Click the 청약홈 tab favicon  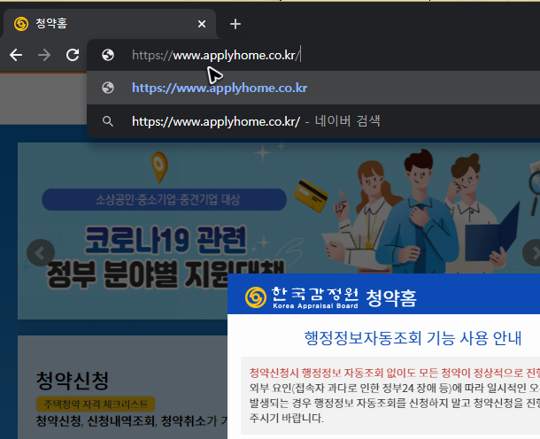(21, 24)
